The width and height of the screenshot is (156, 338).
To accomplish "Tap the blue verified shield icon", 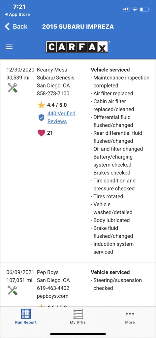I will click(x=41, y=117).
